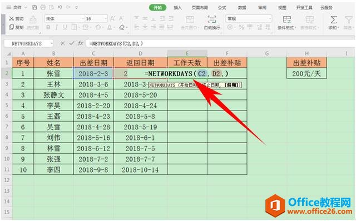Click the print icon in quick access toolbar

pyautogui.click(x=43, y=7)
